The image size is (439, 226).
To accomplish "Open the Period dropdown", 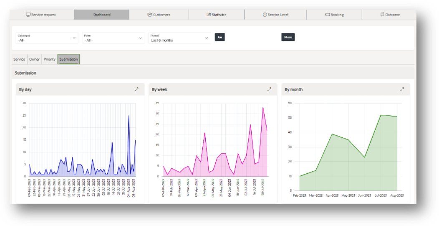I will coord(179,38).
